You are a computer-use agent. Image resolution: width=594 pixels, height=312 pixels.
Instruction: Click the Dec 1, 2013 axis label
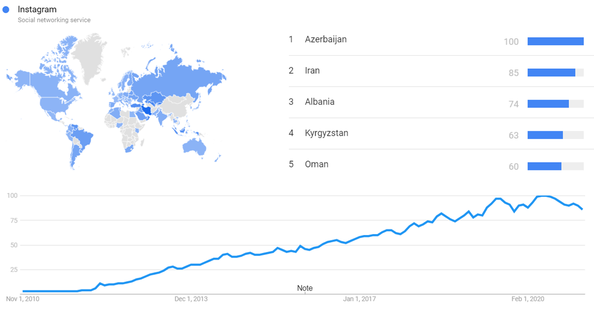pos(191,299)
